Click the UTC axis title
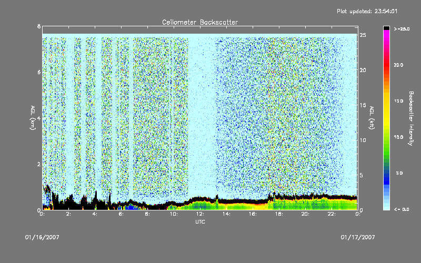Screen dimensions: 421x263 [x=200, y=221]
